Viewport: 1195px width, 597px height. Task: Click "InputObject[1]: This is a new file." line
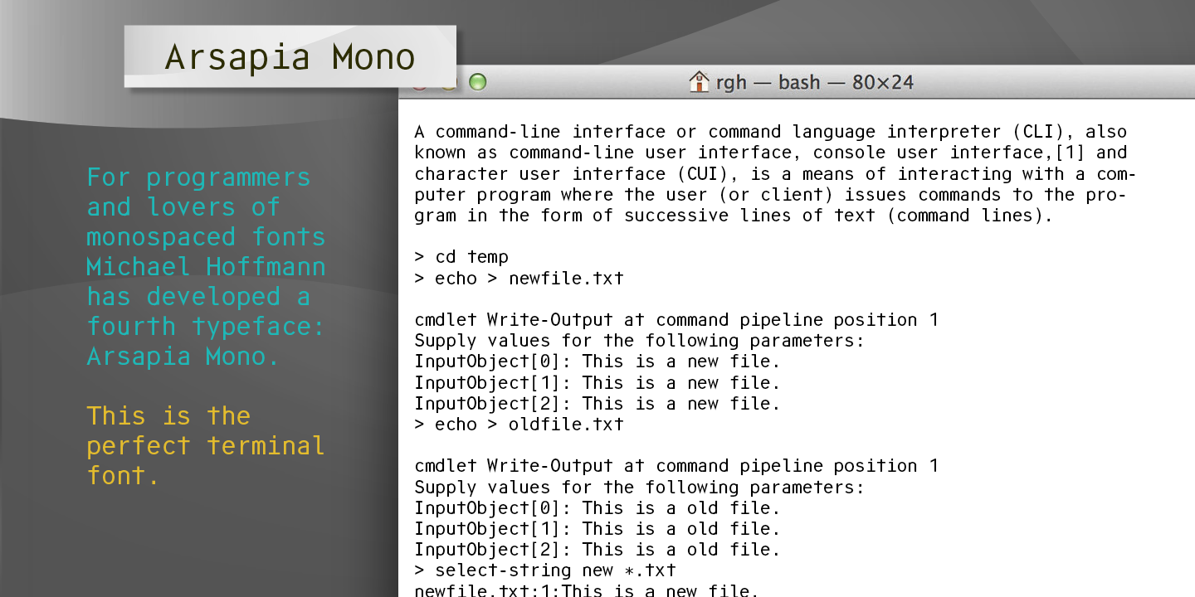click(597, 383)
